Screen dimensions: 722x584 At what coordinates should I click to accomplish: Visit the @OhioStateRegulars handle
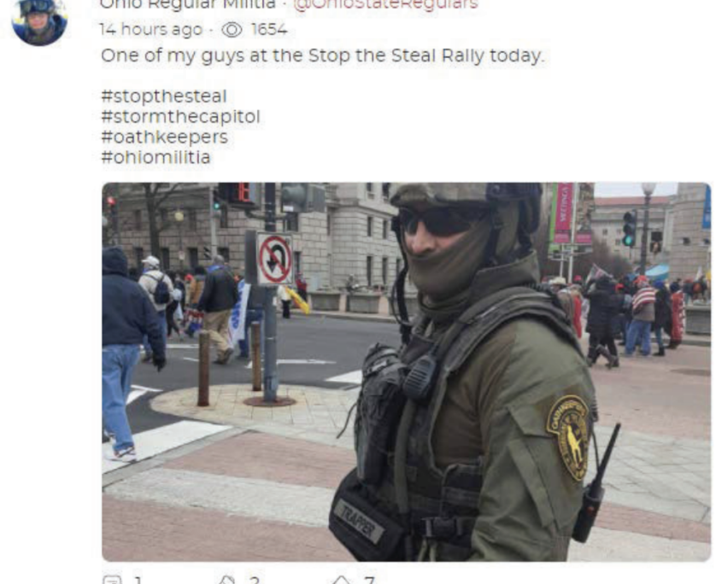pos(386,4)
